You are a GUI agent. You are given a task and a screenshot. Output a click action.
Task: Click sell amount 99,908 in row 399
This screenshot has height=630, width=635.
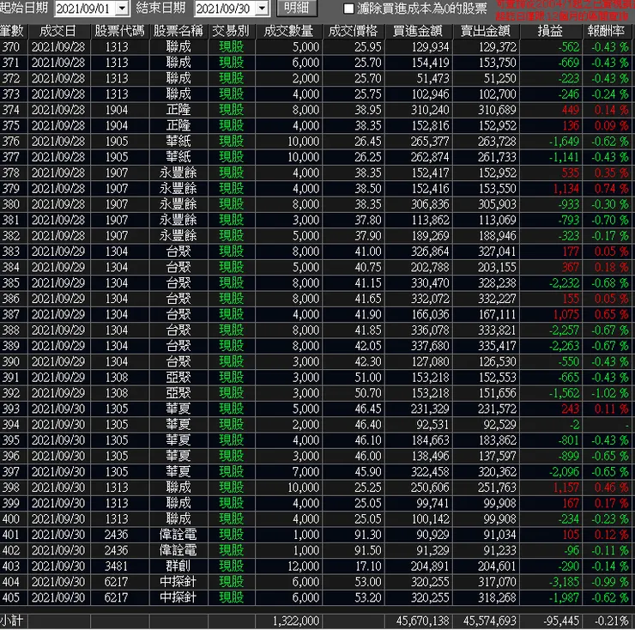click(x=499, y=504)
